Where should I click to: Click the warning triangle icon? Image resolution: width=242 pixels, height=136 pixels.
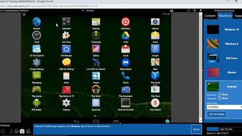point(11,131)
